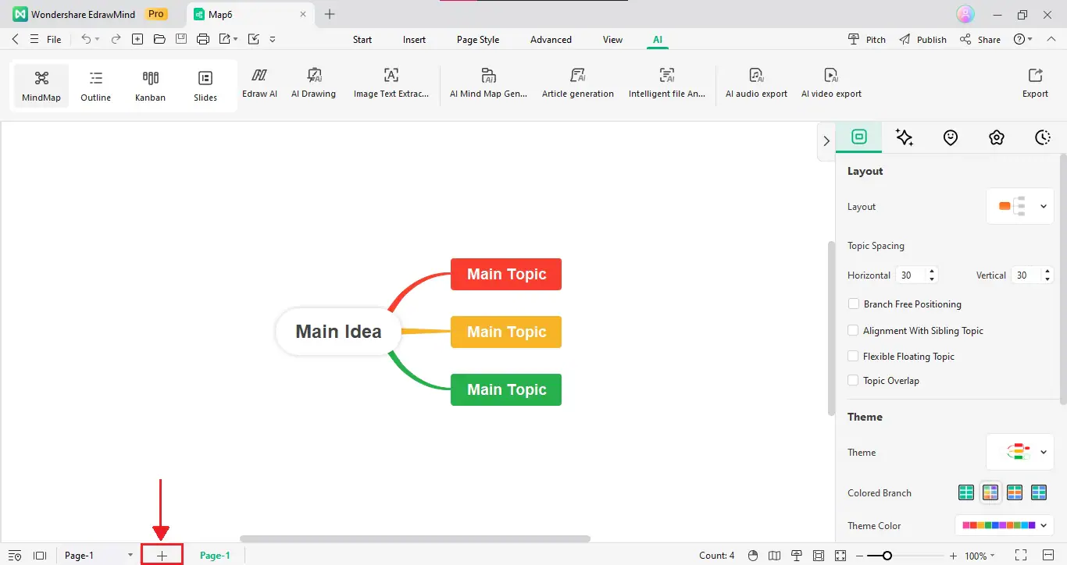
Task: Select the fourth Colored Branch option
Action: 1039,492
